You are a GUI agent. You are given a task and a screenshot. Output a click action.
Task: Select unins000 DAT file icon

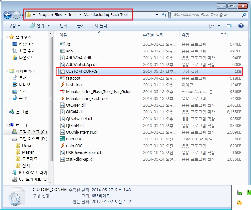(62, 139)
